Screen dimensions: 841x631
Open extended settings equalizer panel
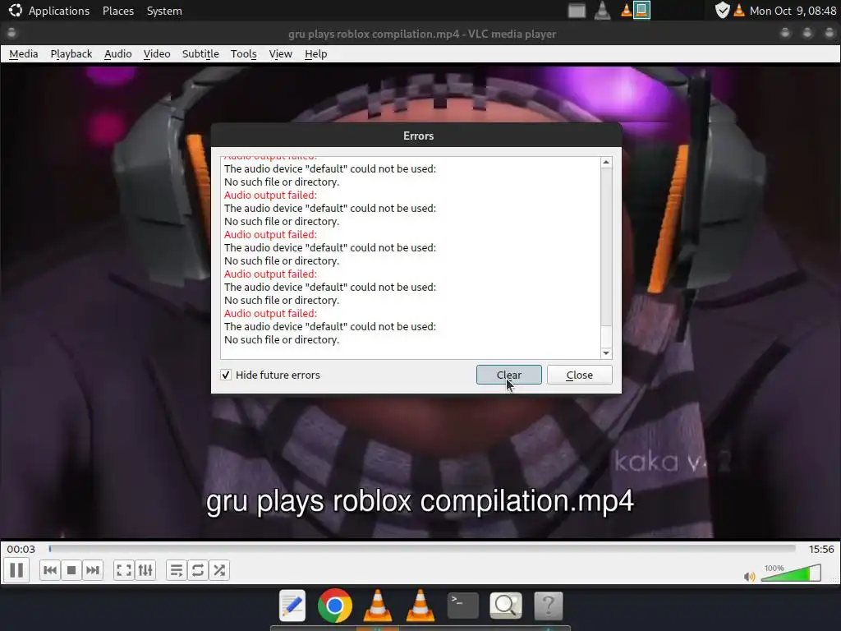tap(145, 570)
